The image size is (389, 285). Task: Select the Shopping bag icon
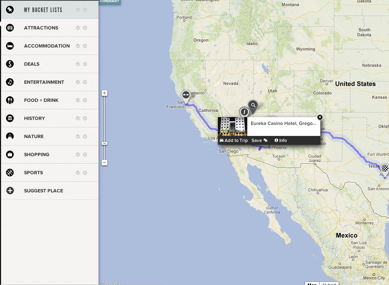click(10, 154)
